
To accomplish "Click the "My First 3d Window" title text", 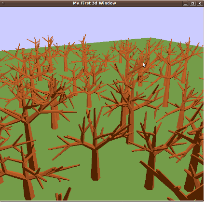I will click(x=95, y=3).
